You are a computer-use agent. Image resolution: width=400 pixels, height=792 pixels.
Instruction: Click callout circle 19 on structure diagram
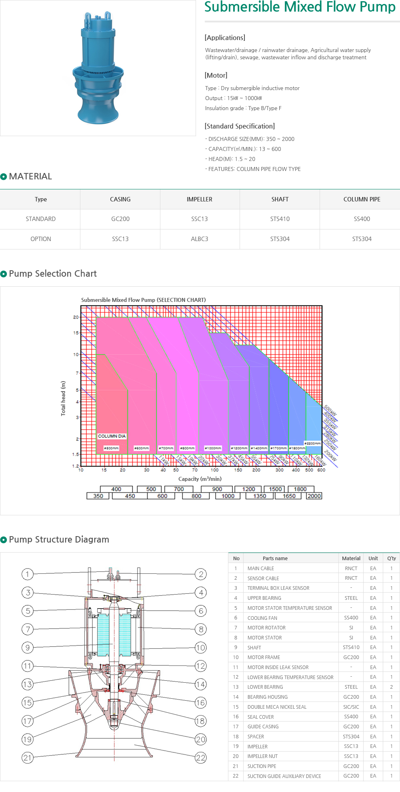point(27,739)
